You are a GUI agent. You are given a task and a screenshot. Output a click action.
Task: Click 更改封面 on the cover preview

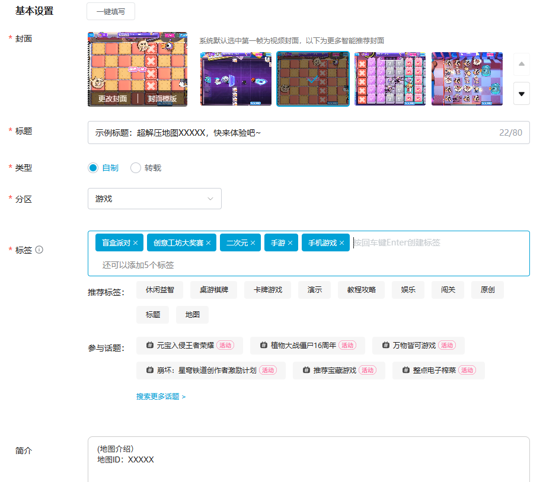(113, 98)
